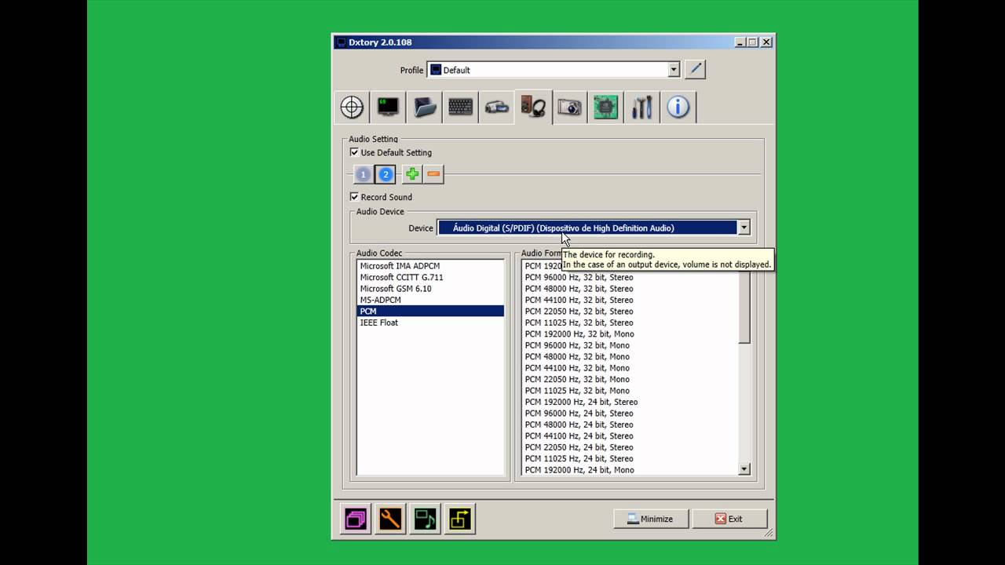Select PCM 11025 Hz, 32 bit, Stereo
Image resolution: width=1005 pixels, height=565 pixels.
click(x=630, y=323)
